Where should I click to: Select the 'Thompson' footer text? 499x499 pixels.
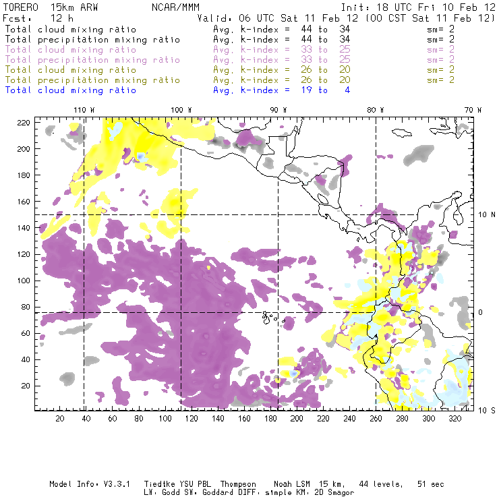pos(238,484)
